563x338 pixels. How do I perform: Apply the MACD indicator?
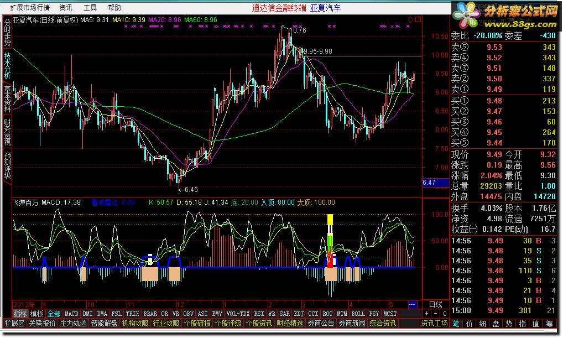tap(71, 314)
